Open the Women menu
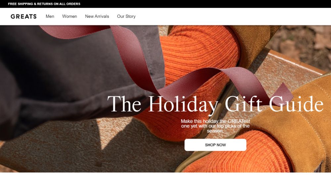Viewport: 331px width, 182px height. click(x=70, y=16)
